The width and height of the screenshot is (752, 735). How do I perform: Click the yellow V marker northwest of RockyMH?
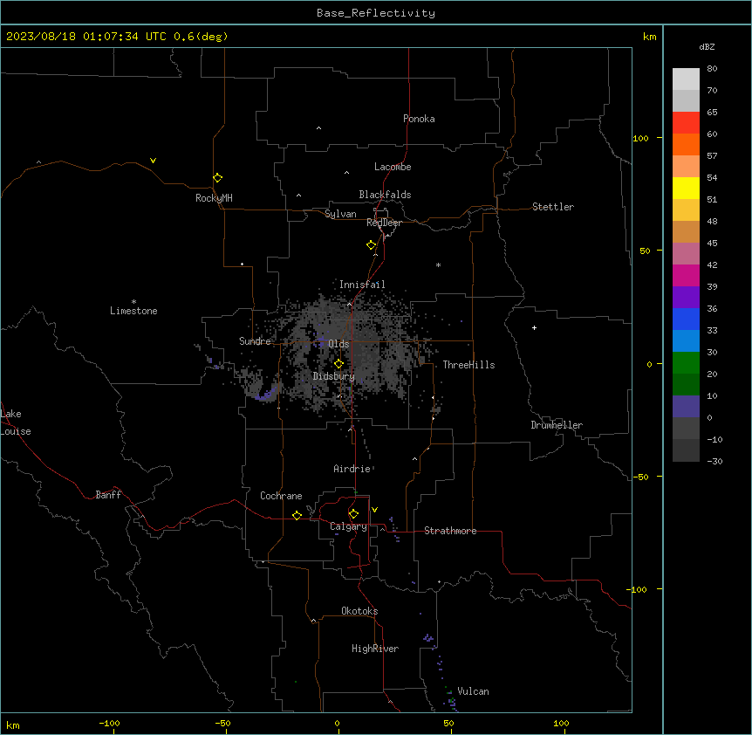(x=153, y=161)
